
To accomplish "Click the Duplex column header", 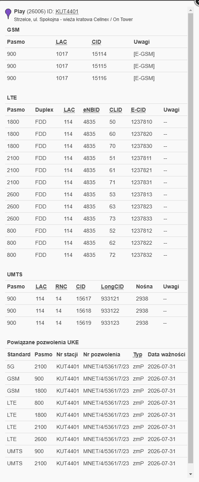I will coord(44,110).
